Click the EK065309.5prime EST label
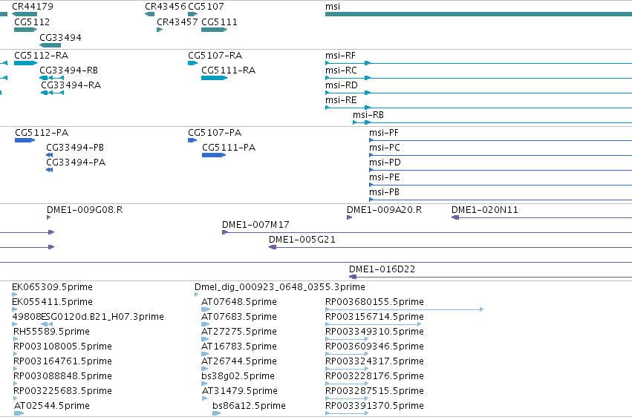The height and width of the screenshot is (417, 632). pos(53,287)
